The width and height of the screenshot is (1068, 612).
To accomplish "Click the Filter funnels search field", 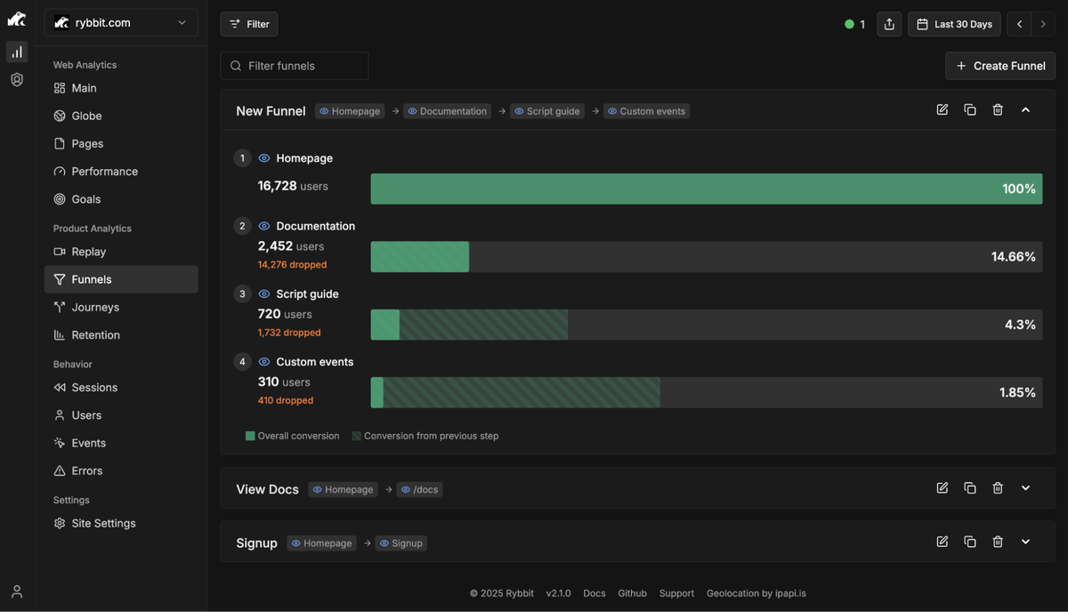I will (x=294, y=65).
